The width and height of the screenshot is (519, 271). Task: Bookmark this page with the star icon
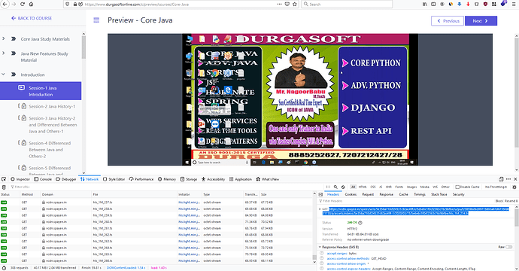click(295, 4)
